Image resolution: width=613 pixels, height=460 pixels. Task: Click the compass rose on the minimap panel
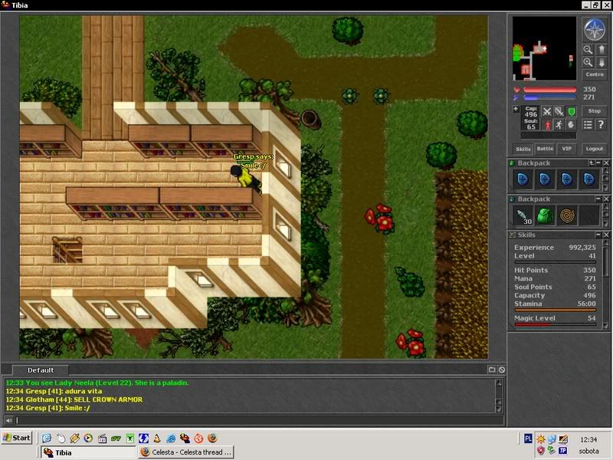click(x=595, y=29)
